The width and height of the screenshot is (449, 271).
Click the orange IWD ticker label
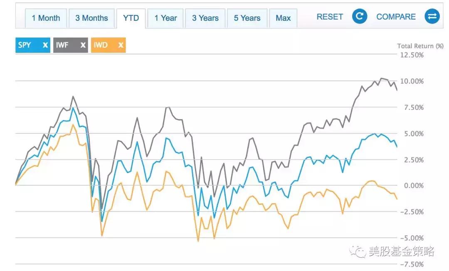[100, 45]
